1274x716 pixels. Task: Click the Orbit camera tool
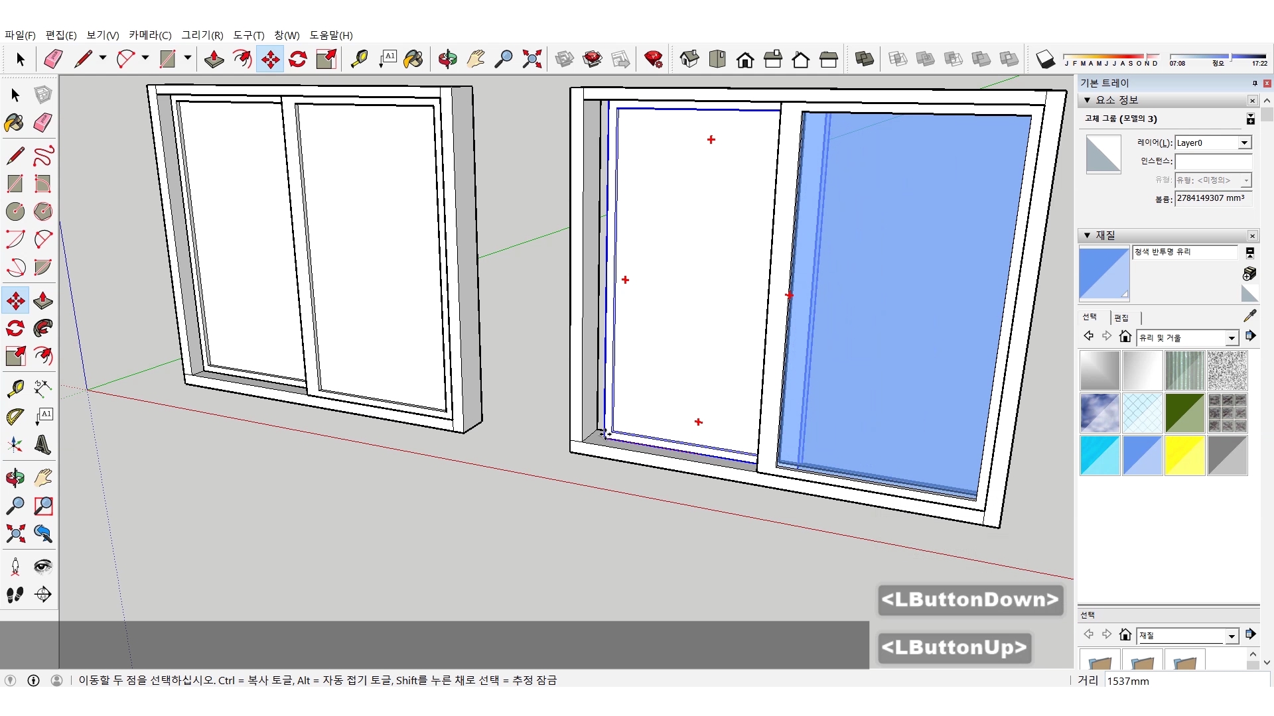pyautogui.click(x=447, y=60)
